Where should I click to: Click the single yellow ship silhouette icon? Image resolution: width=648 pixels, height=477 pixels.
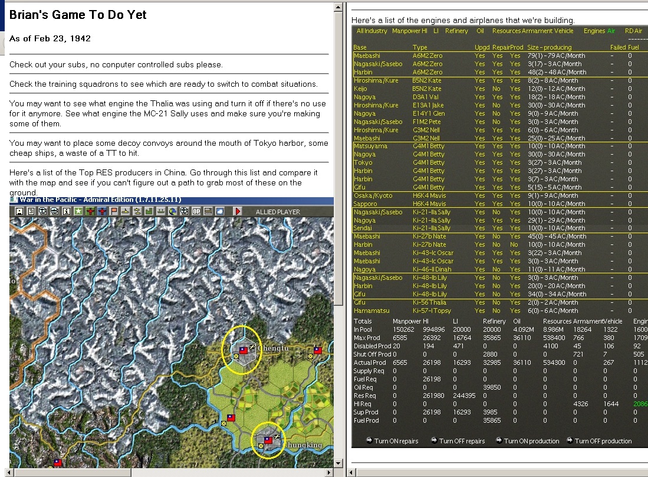[125, 211]
